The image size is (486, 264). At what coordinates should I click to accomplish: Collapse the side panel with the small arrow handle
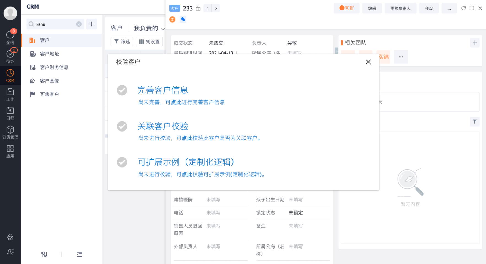pos(336,51)
